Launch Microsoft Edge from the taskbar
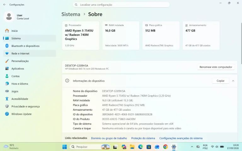The width and height of the screenshot is (242, 151). 141,147
